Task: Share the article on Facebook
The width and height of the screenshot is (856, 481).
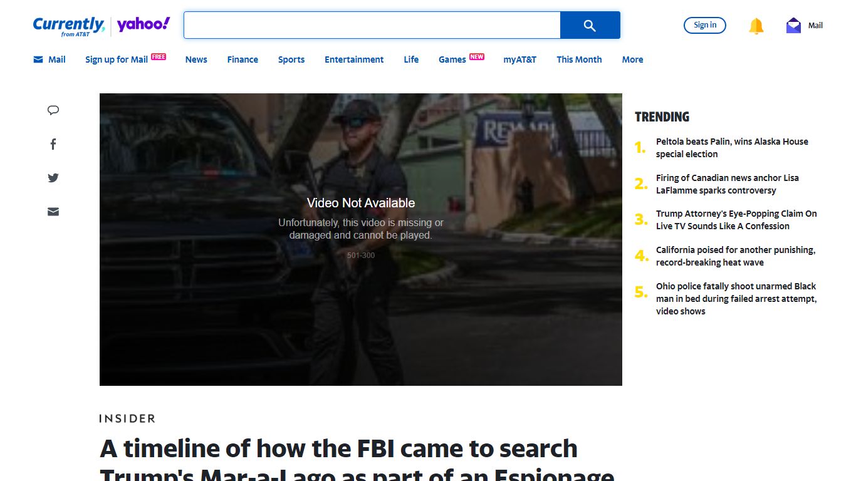Action: tap(53, 144)
